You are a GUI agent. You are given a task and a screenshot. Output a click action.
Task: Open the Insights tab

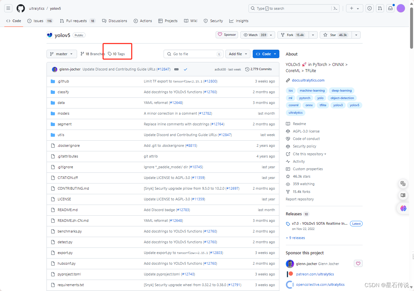(239, 21)
